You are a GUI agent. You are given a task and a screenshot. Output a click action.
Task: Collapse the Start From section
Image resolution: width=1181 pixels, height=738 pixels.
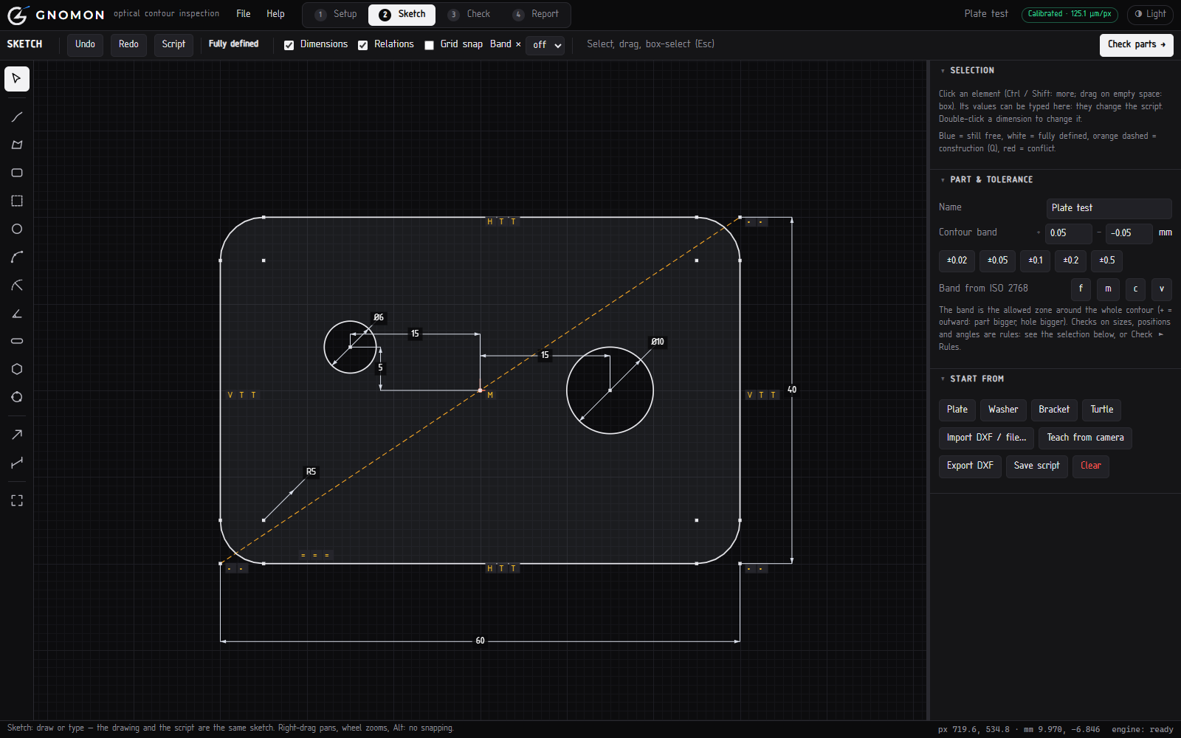[971, 379]
